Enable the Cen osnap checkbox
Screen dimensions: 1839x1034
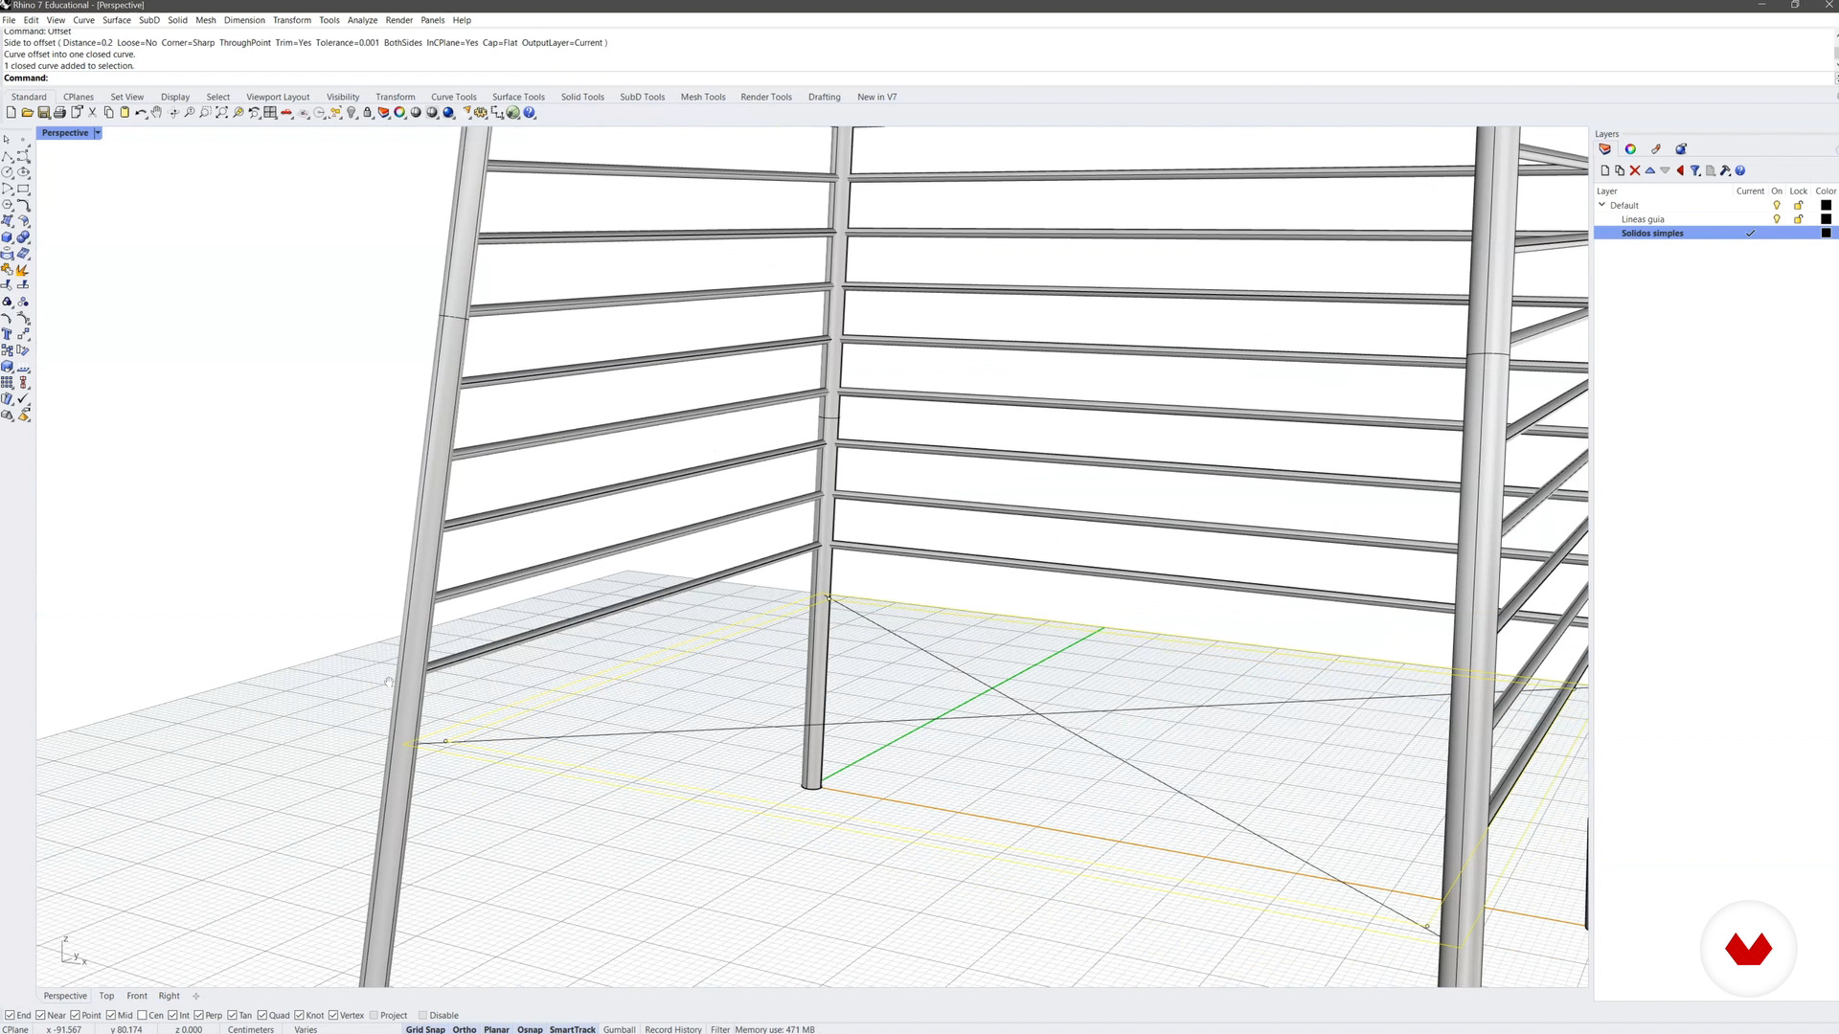pos(142,1015)
